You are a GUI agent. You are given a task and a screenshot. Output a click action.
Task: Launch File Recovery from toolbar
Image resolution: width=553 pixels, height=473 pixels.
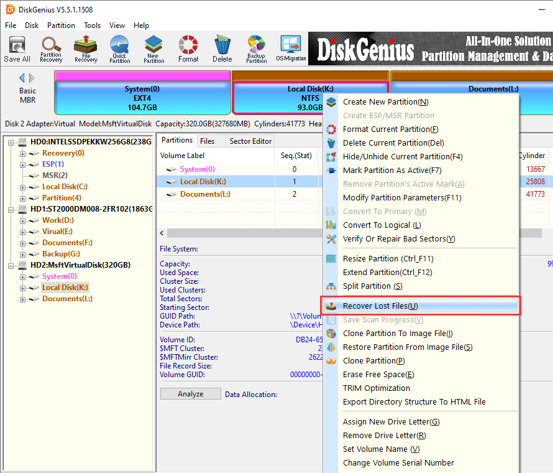pos(86,49)
